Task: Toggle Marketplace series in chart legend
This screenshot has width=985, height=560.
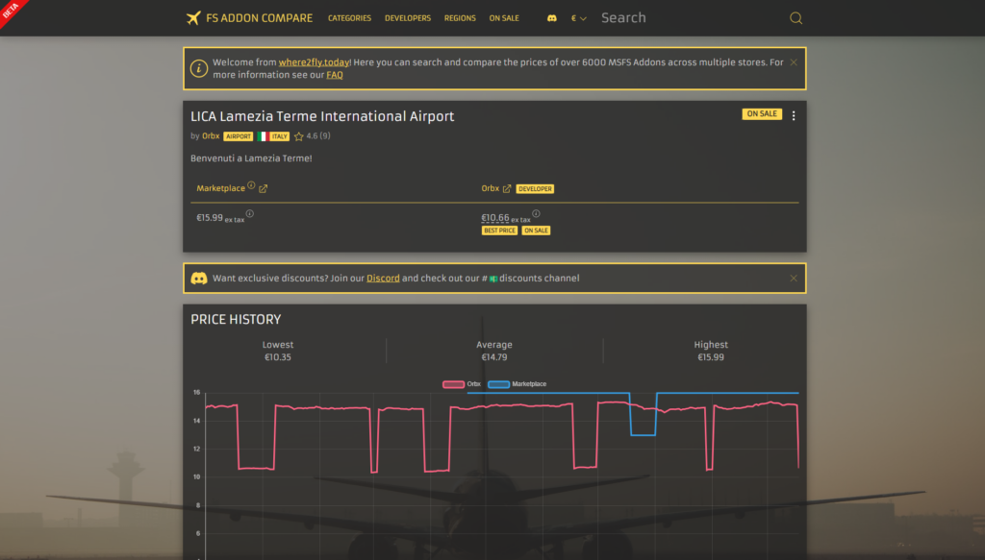Action: pyautogui.click(x=517, y=384)
